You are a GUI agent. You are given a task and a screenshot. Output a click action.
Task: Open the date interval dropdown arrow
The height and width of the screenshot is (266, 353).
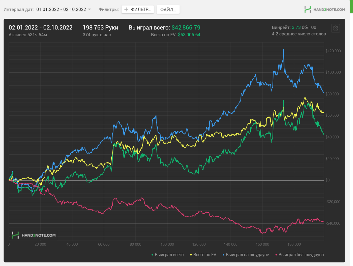pyautogui.click(x=89, y=10)
